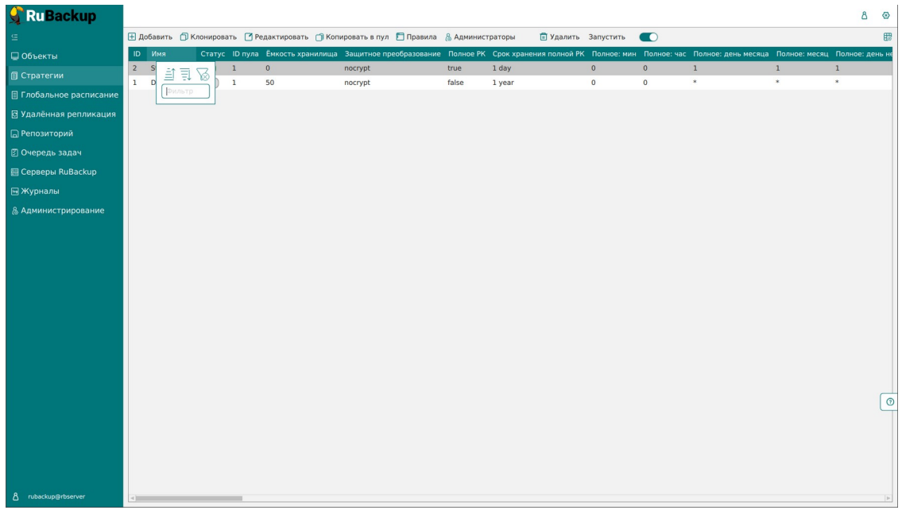Screen dimensions: 902x510
Task: Open Глобальное расписание in the sidebar
Action: (64, 95)
